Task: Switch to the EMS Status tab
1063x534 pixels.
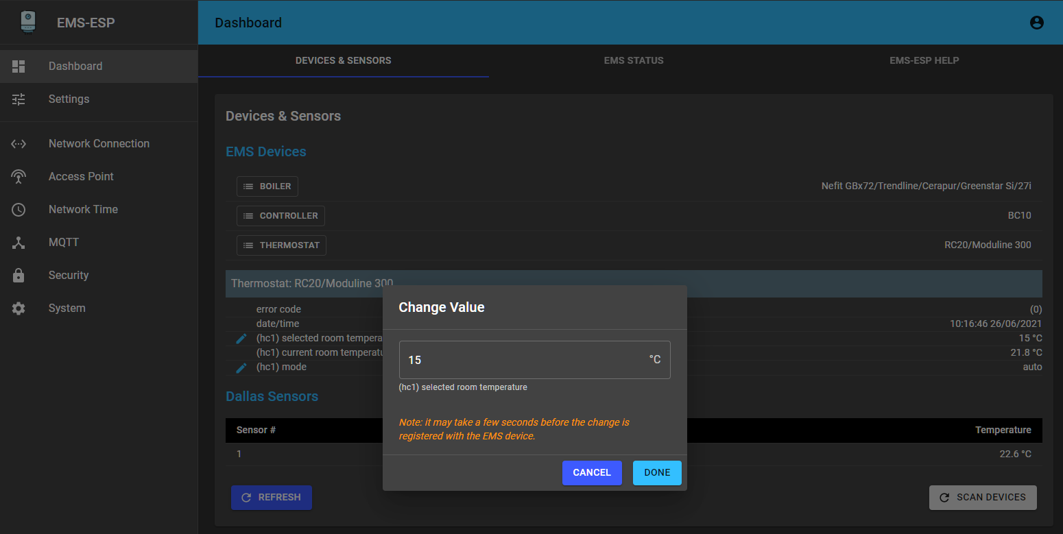Action: click(x=634, y=60)
